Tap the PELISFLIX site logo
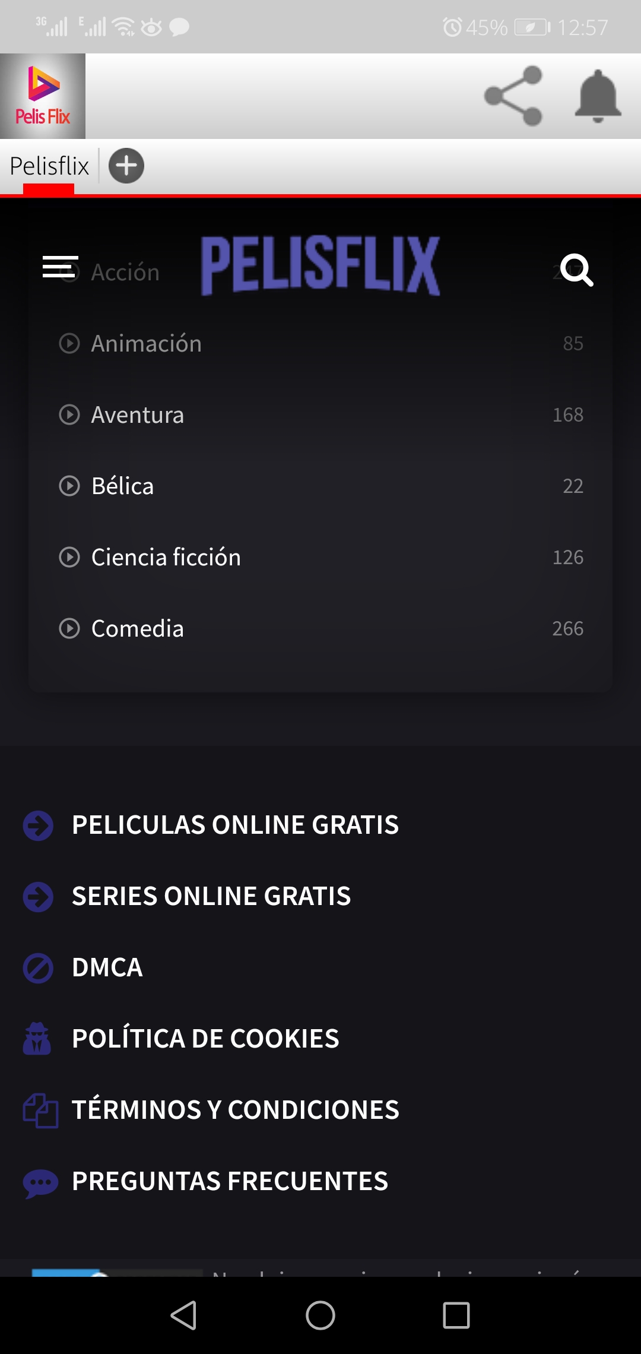The height and width of the screenshot is (1354, 641). (320, 265)
